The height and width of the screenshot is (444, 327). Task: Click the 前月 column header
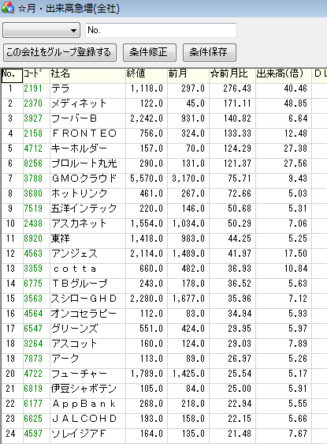188,75
